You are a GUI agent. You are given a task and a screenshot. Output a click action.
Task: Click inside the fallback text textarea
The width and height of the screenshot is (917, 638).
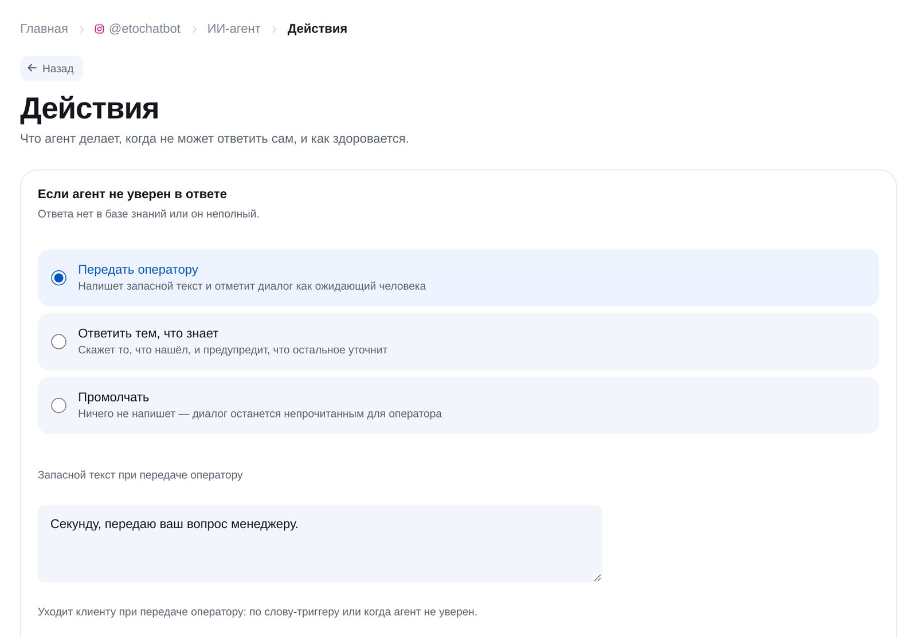pyautogui.click(x=320, y=544)
